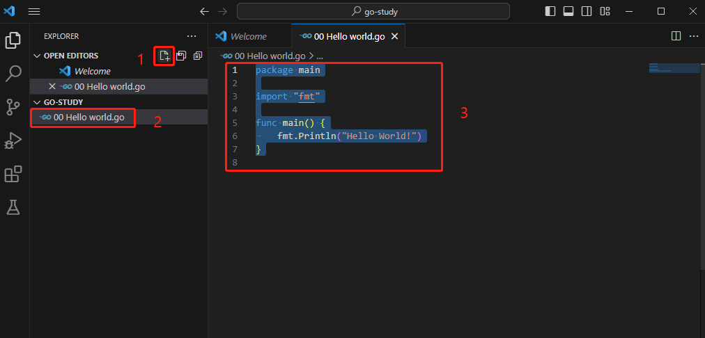Image resolution: width=705 pixels, height=338 pixels.
Task: Close 00 Hello world.go in Open Editors
Action: tap(52, 87)
